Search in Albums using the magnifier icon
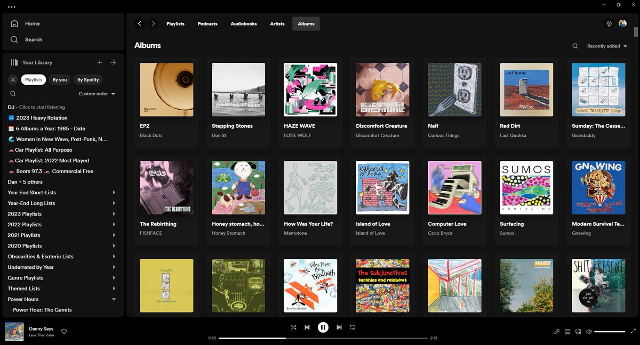This screenshot has width=640, height=345. [575, 46]
